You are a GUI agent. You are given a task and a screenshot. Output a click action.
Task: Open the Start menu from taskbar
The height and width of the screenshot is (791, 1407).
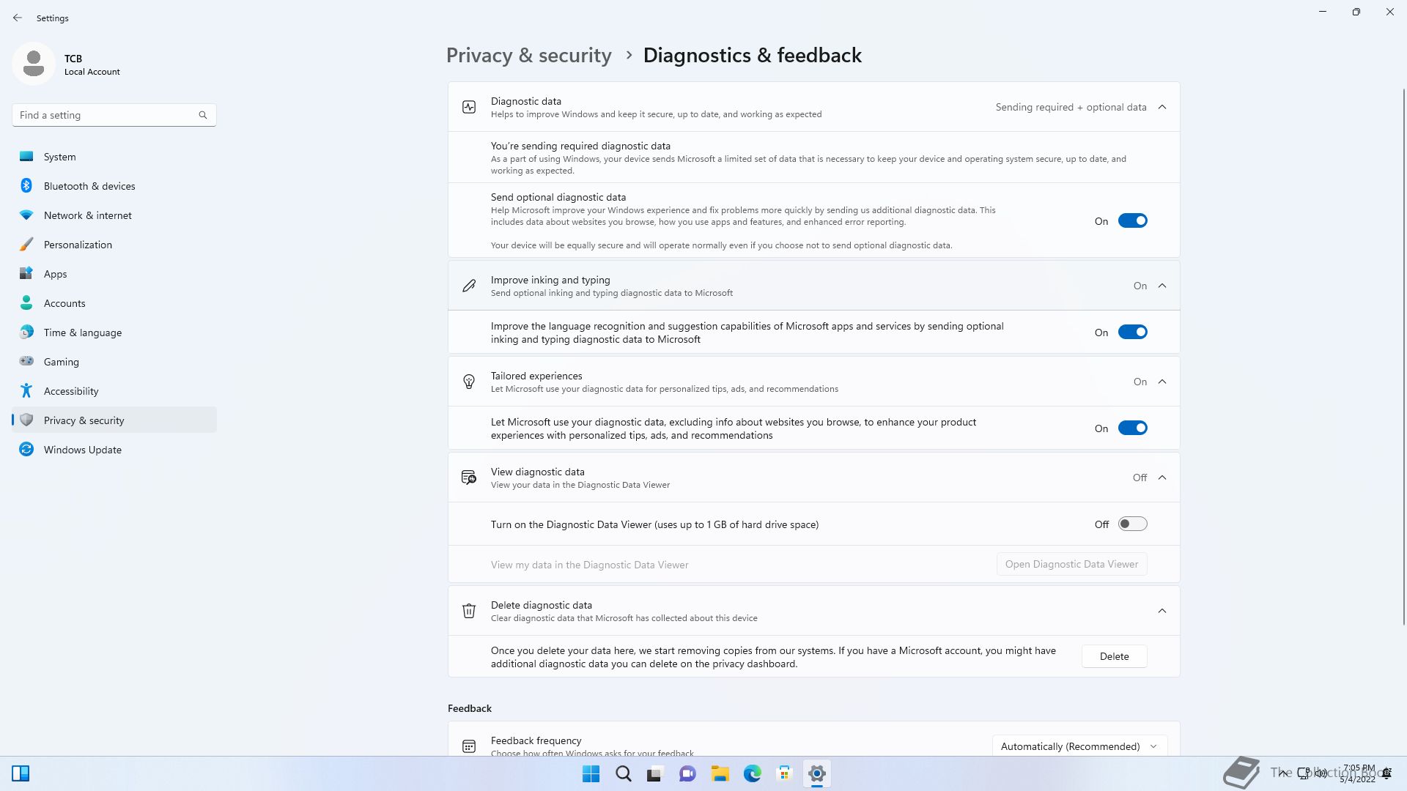tap(591, 773)
